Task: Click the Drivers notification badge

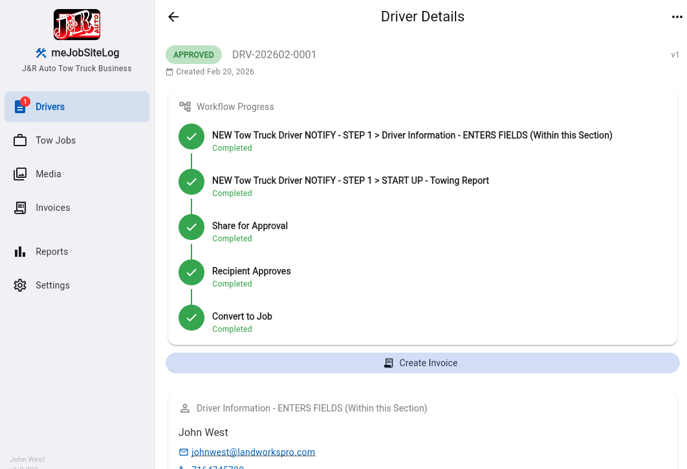Action: point(25,101)
